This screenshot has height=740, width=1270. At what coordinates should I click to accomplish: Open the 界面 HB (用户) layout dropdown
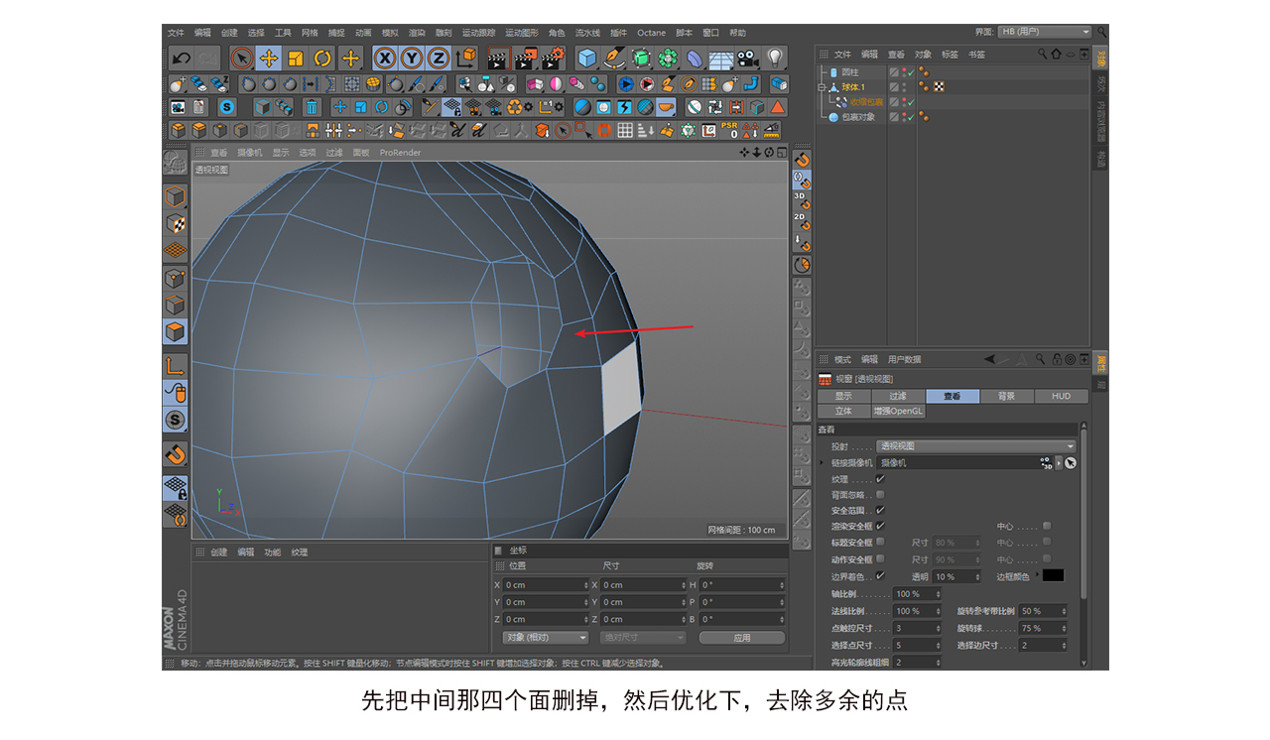pyautogui.click(x=1045, y=32)
